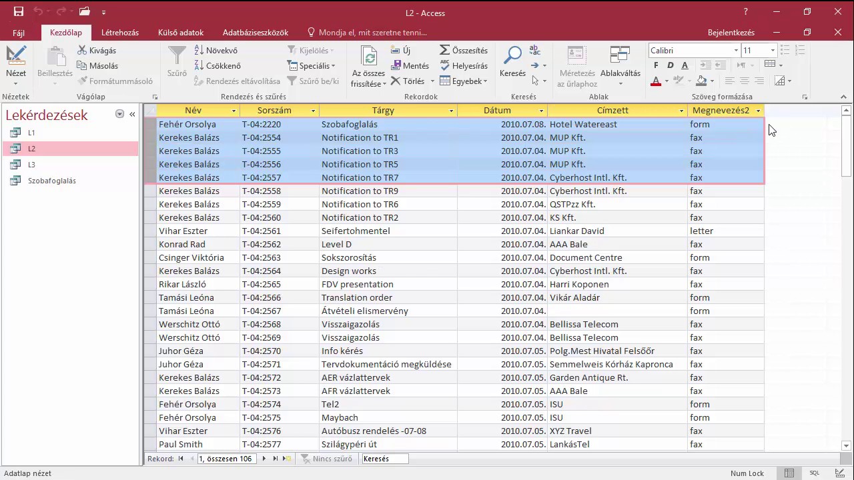Viewport: 854px width, 480px height.
Task: Click the background fill color bucket
Action: click(x=701, y=81)
